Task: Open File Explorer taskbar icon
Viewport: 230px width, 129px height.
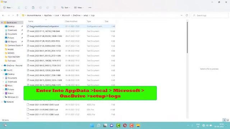Action: (x=138, y=125)
